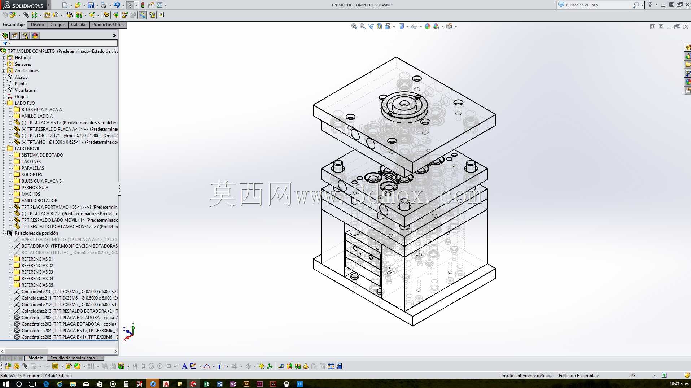Open the Save dropdown arrow
The height and width of the screenshot is (388, 691).
pyautogui.click(x=97, y=5)
